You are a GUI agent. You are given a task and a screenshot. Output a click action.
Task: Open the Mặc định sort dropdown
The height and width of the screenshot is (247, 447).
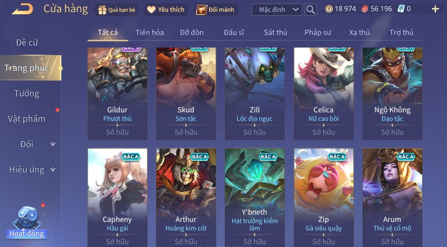click(277, 10)
